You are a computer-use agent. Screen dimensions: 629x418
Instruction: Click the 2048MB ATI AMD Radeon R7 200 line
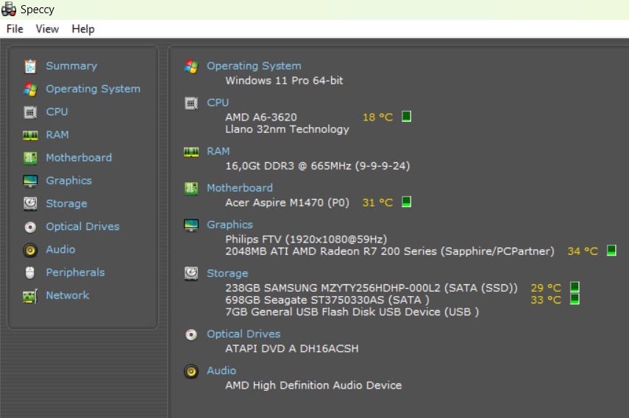(x=390, y=251)
